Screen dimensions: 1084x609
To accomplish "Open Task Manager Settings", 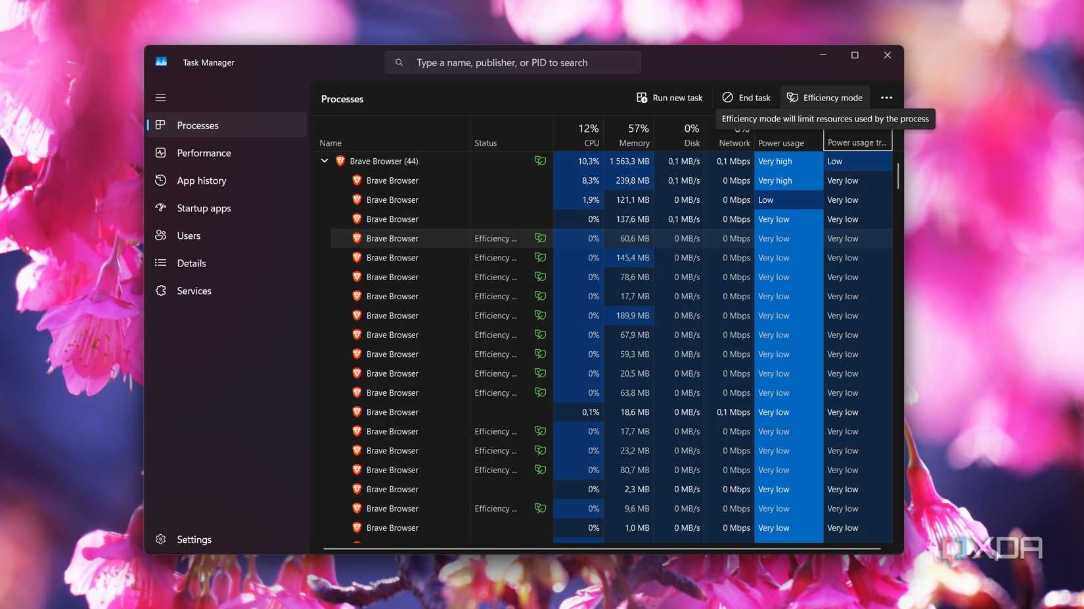I will click(x=227, y=539).
